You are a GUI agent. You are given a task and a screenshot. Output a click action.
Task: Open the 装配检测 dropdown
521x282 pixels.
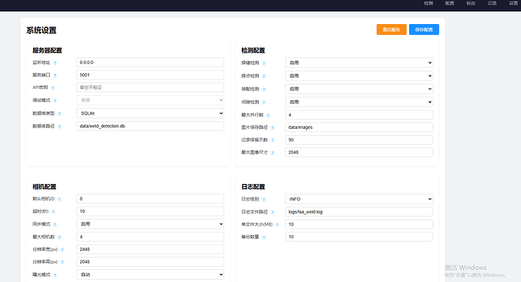359,89
